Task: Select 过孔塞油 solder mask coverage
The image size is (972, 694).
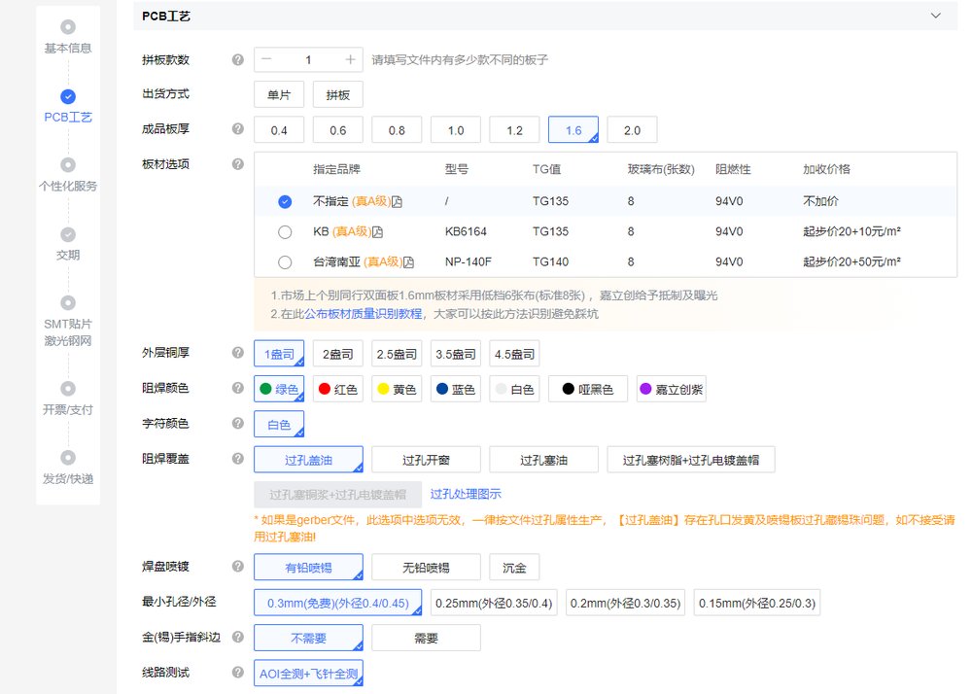Action: tap(543, 460)
